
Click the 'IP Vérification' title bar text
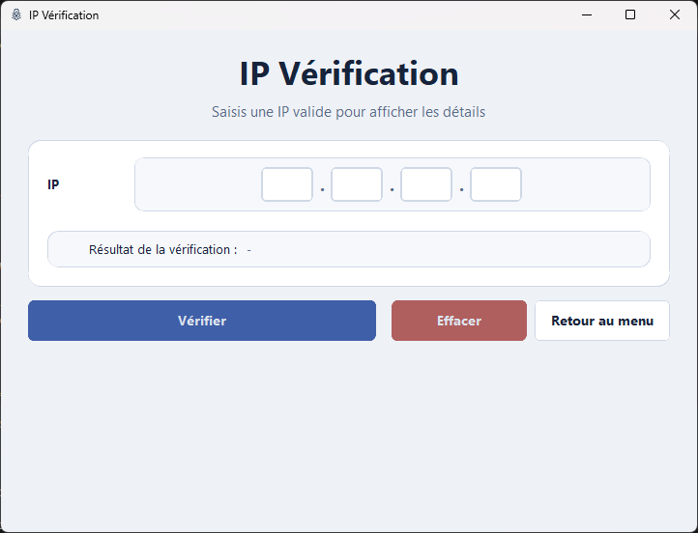(x=64, y=15)
